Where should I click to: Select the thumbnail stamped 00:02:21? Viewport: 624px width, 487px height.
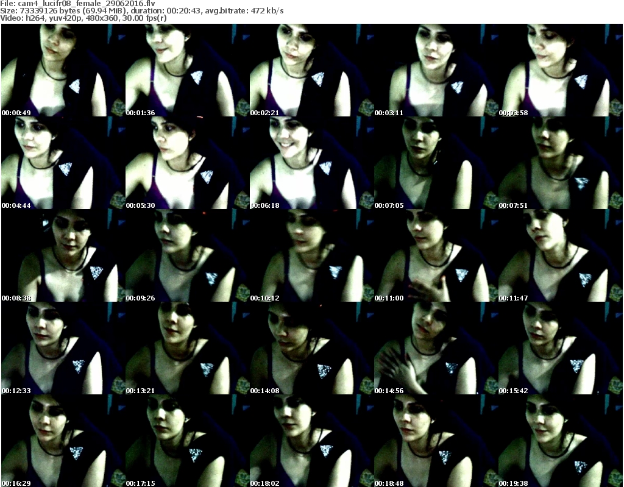tap(311, 70)
